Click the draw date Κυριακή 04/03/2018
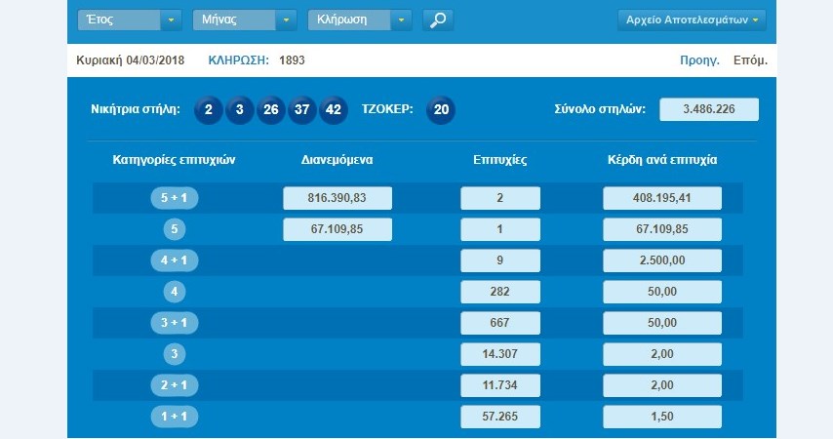This screenshot has height=439, width=833. pos(130,60)
